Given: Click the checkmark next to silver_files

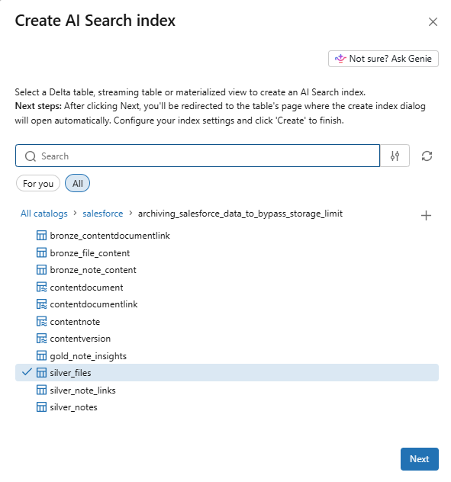Looking at the screenshot, I should point(27,372).
